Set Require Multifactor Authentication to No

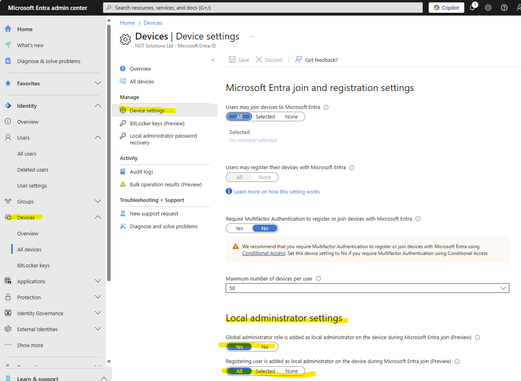[x=265, y=228]
